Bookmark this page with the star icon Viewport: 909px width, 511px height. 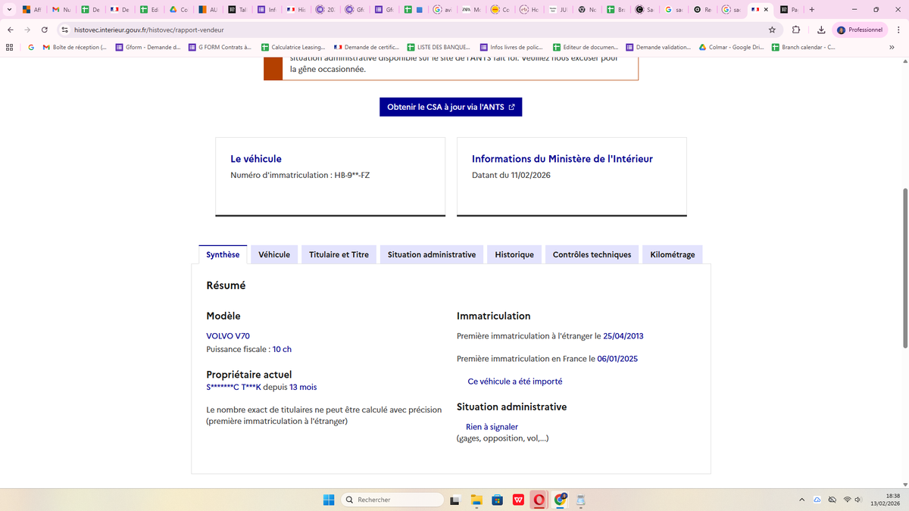click(x=772, y=30)
